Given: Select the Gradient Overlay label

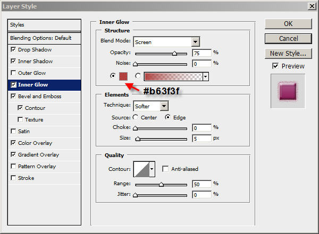Looking at the screenshot, I should click(x=38, y=154).
